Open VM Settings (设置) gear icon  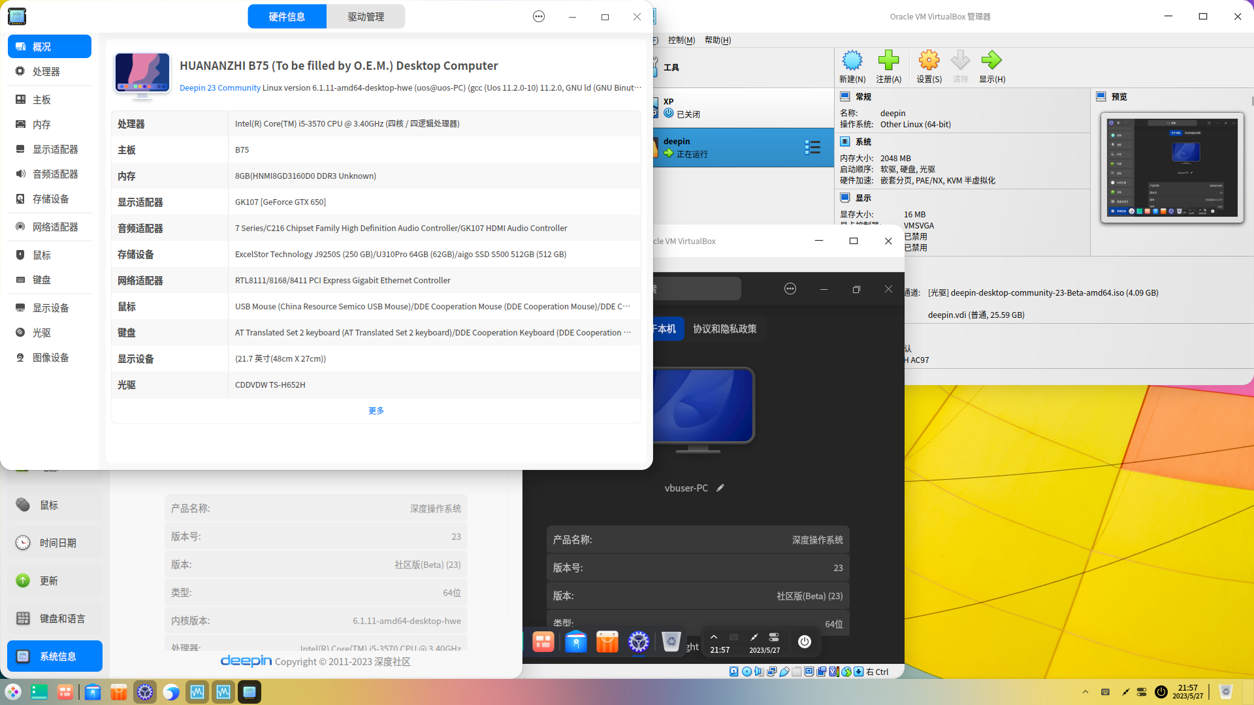point(929,61)
